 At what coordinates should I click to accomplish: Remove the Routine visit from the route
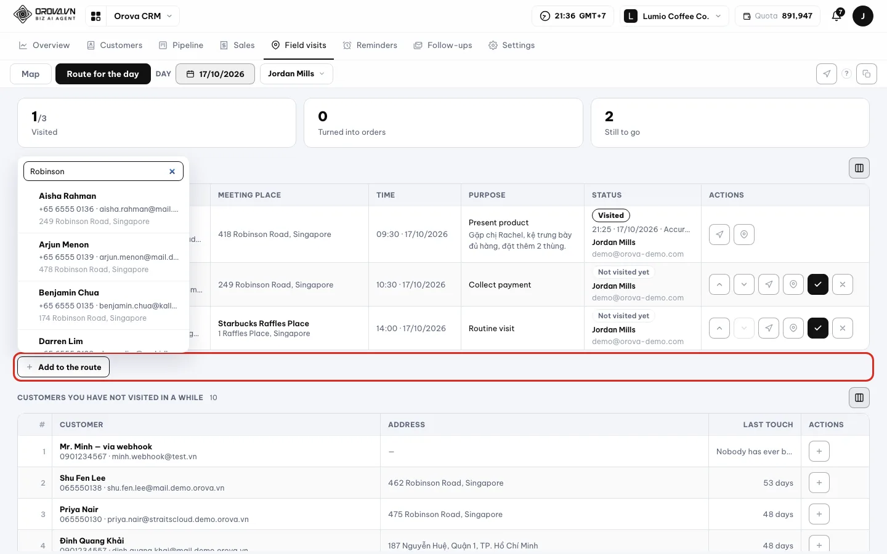coord(843,328)
